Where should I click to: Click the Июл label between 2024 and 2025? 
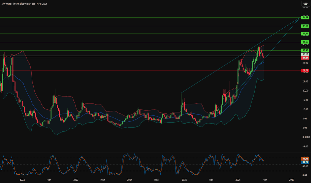pos(156,180)
